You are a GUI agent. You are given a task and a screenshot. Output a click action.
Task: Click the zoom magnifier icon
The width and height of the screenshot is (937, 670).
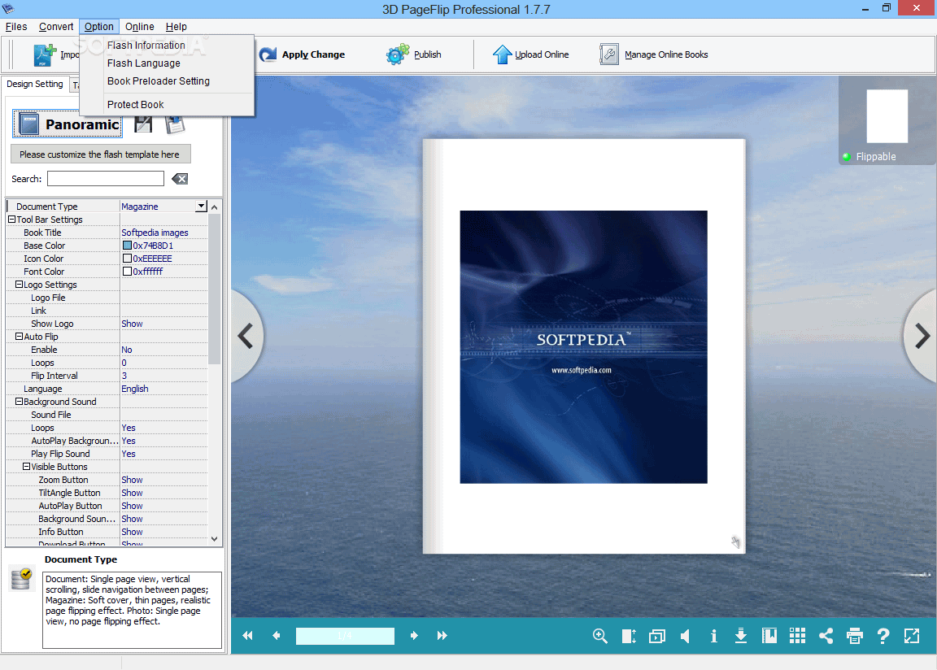pyautogui.click(x=600, y=636)
